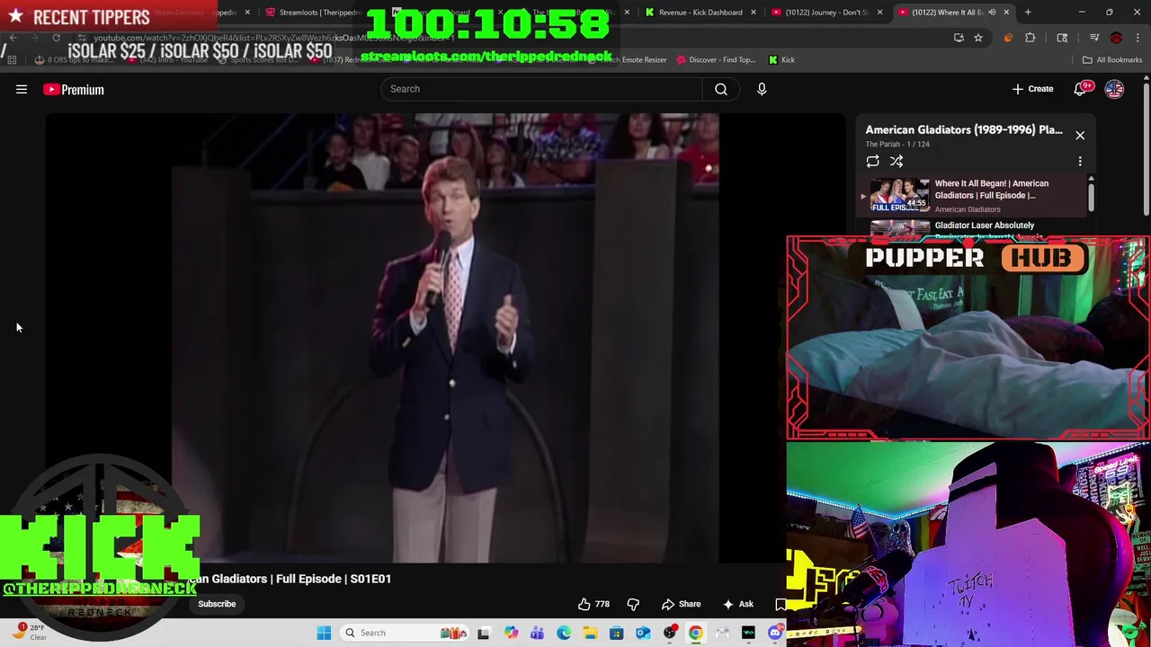Go to the YouTube Premium home logo

click(x=74, y=89)
